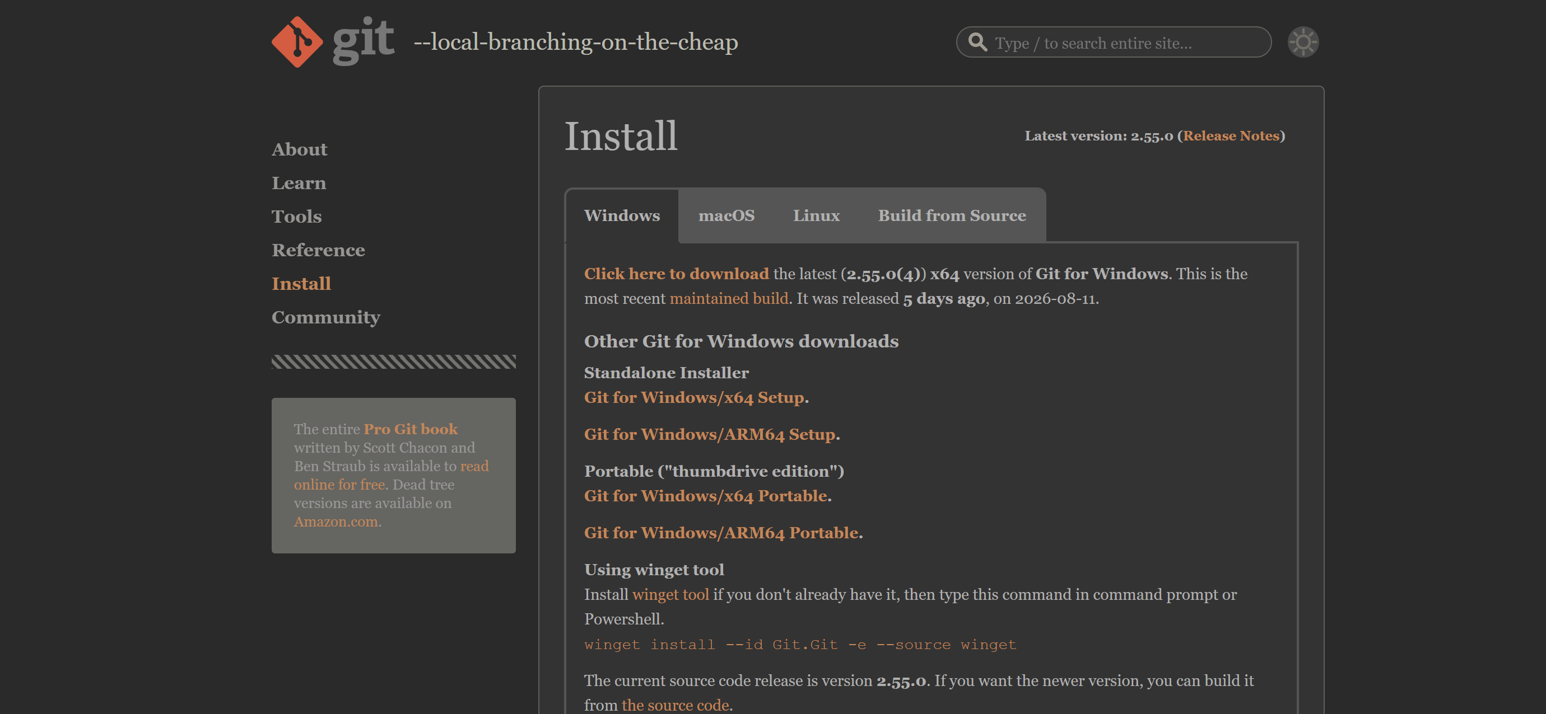Open the Reference sidebar link
1546x714 pixels.
(318, 250)
